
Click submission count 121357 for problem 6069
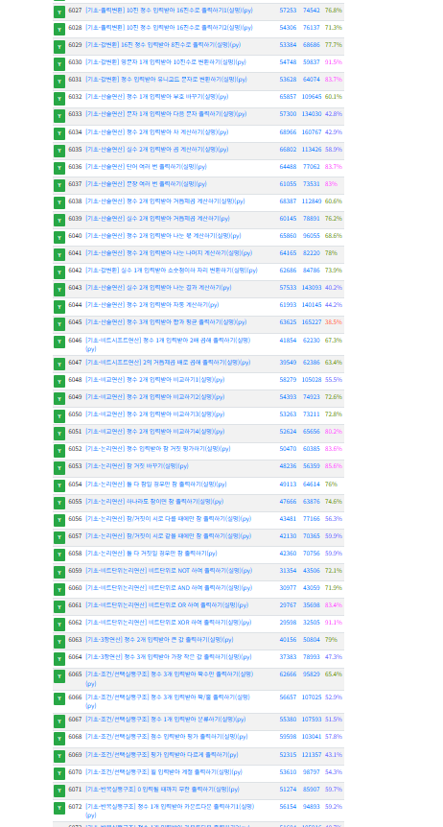click(x=312, y=755)
